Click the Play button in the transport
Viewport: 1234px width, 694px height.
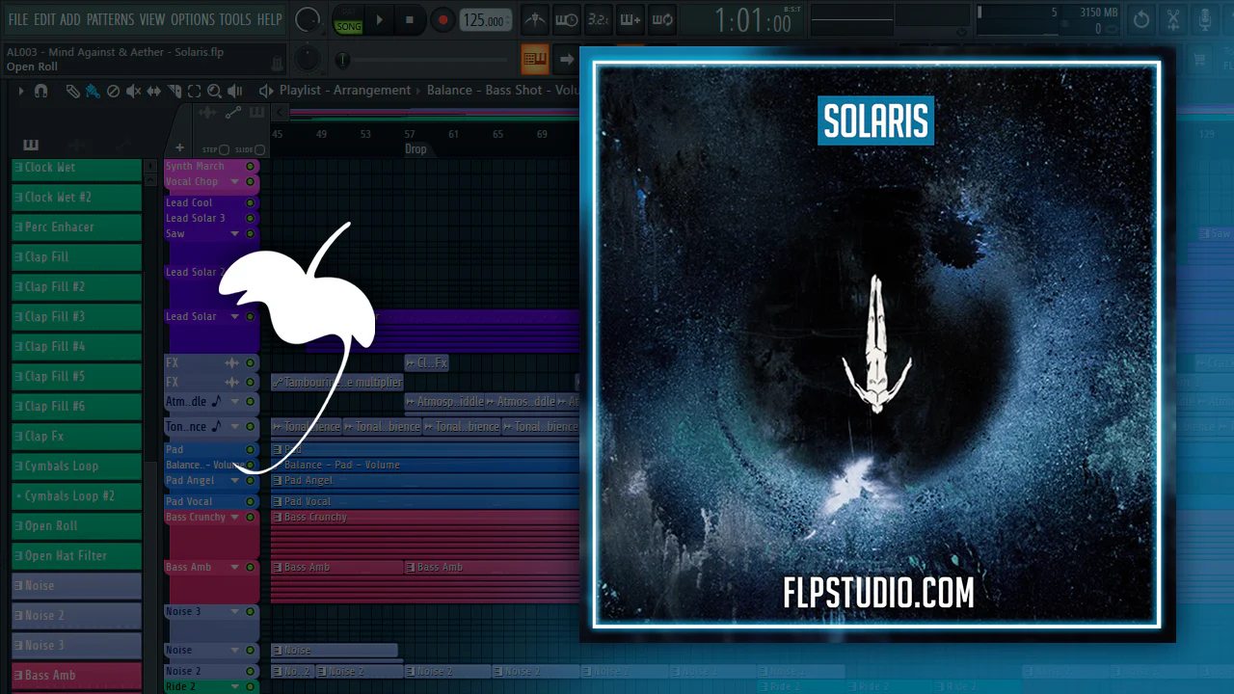coord(379,19)
